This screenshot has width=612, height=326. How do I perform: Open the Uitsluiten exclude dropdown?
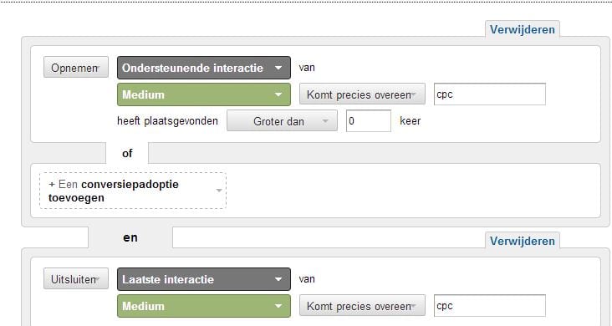76,278
